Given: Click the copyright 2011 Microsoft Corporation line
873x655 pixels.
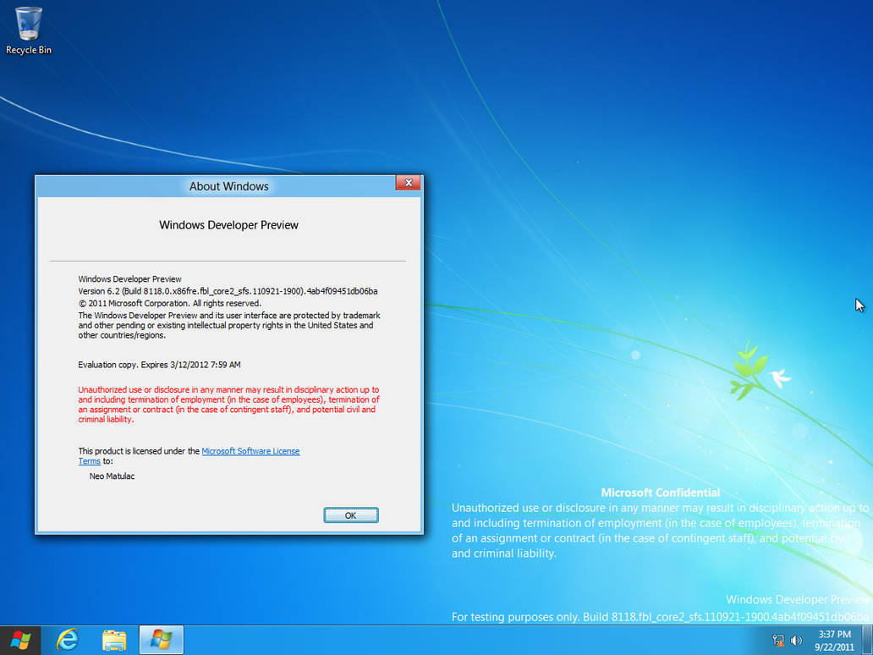Looking at the screenshot, I should (x=169, y=304).
